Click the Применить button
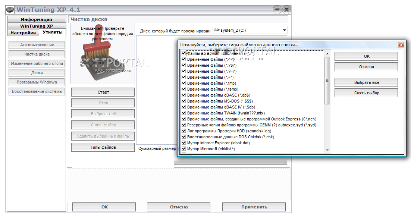 click(x=254, y=207)
